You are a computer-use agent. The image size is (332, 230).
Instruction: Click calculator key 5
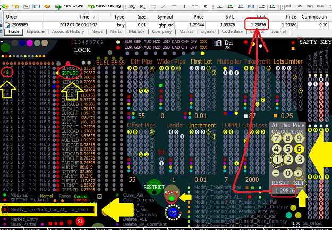point(287,149)
